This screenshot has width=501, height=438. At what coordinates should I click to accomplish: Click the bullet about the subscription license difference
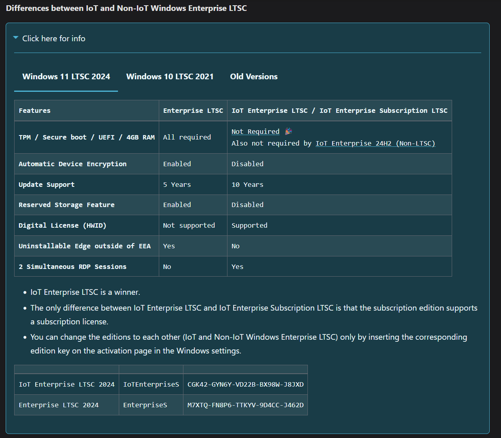pyautogui.click(x=254, y=315)
